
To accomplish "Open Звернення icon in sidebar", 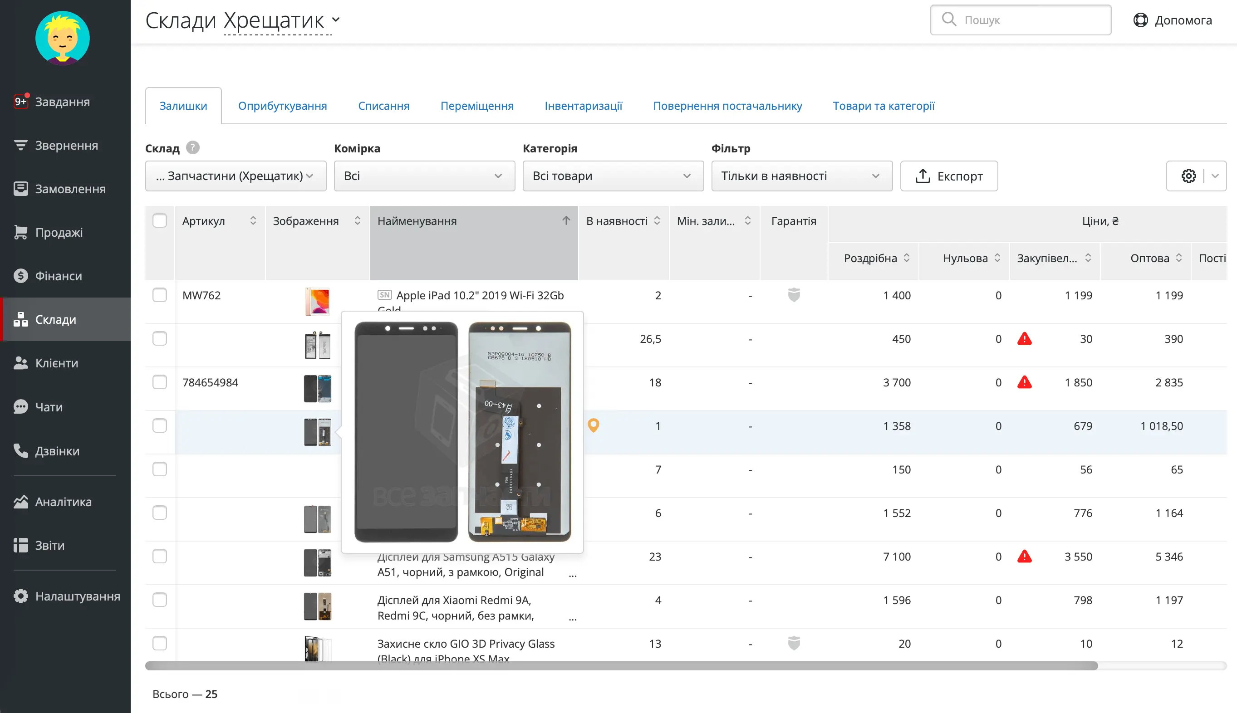I will pyautogui.click(x=20, y=145).
